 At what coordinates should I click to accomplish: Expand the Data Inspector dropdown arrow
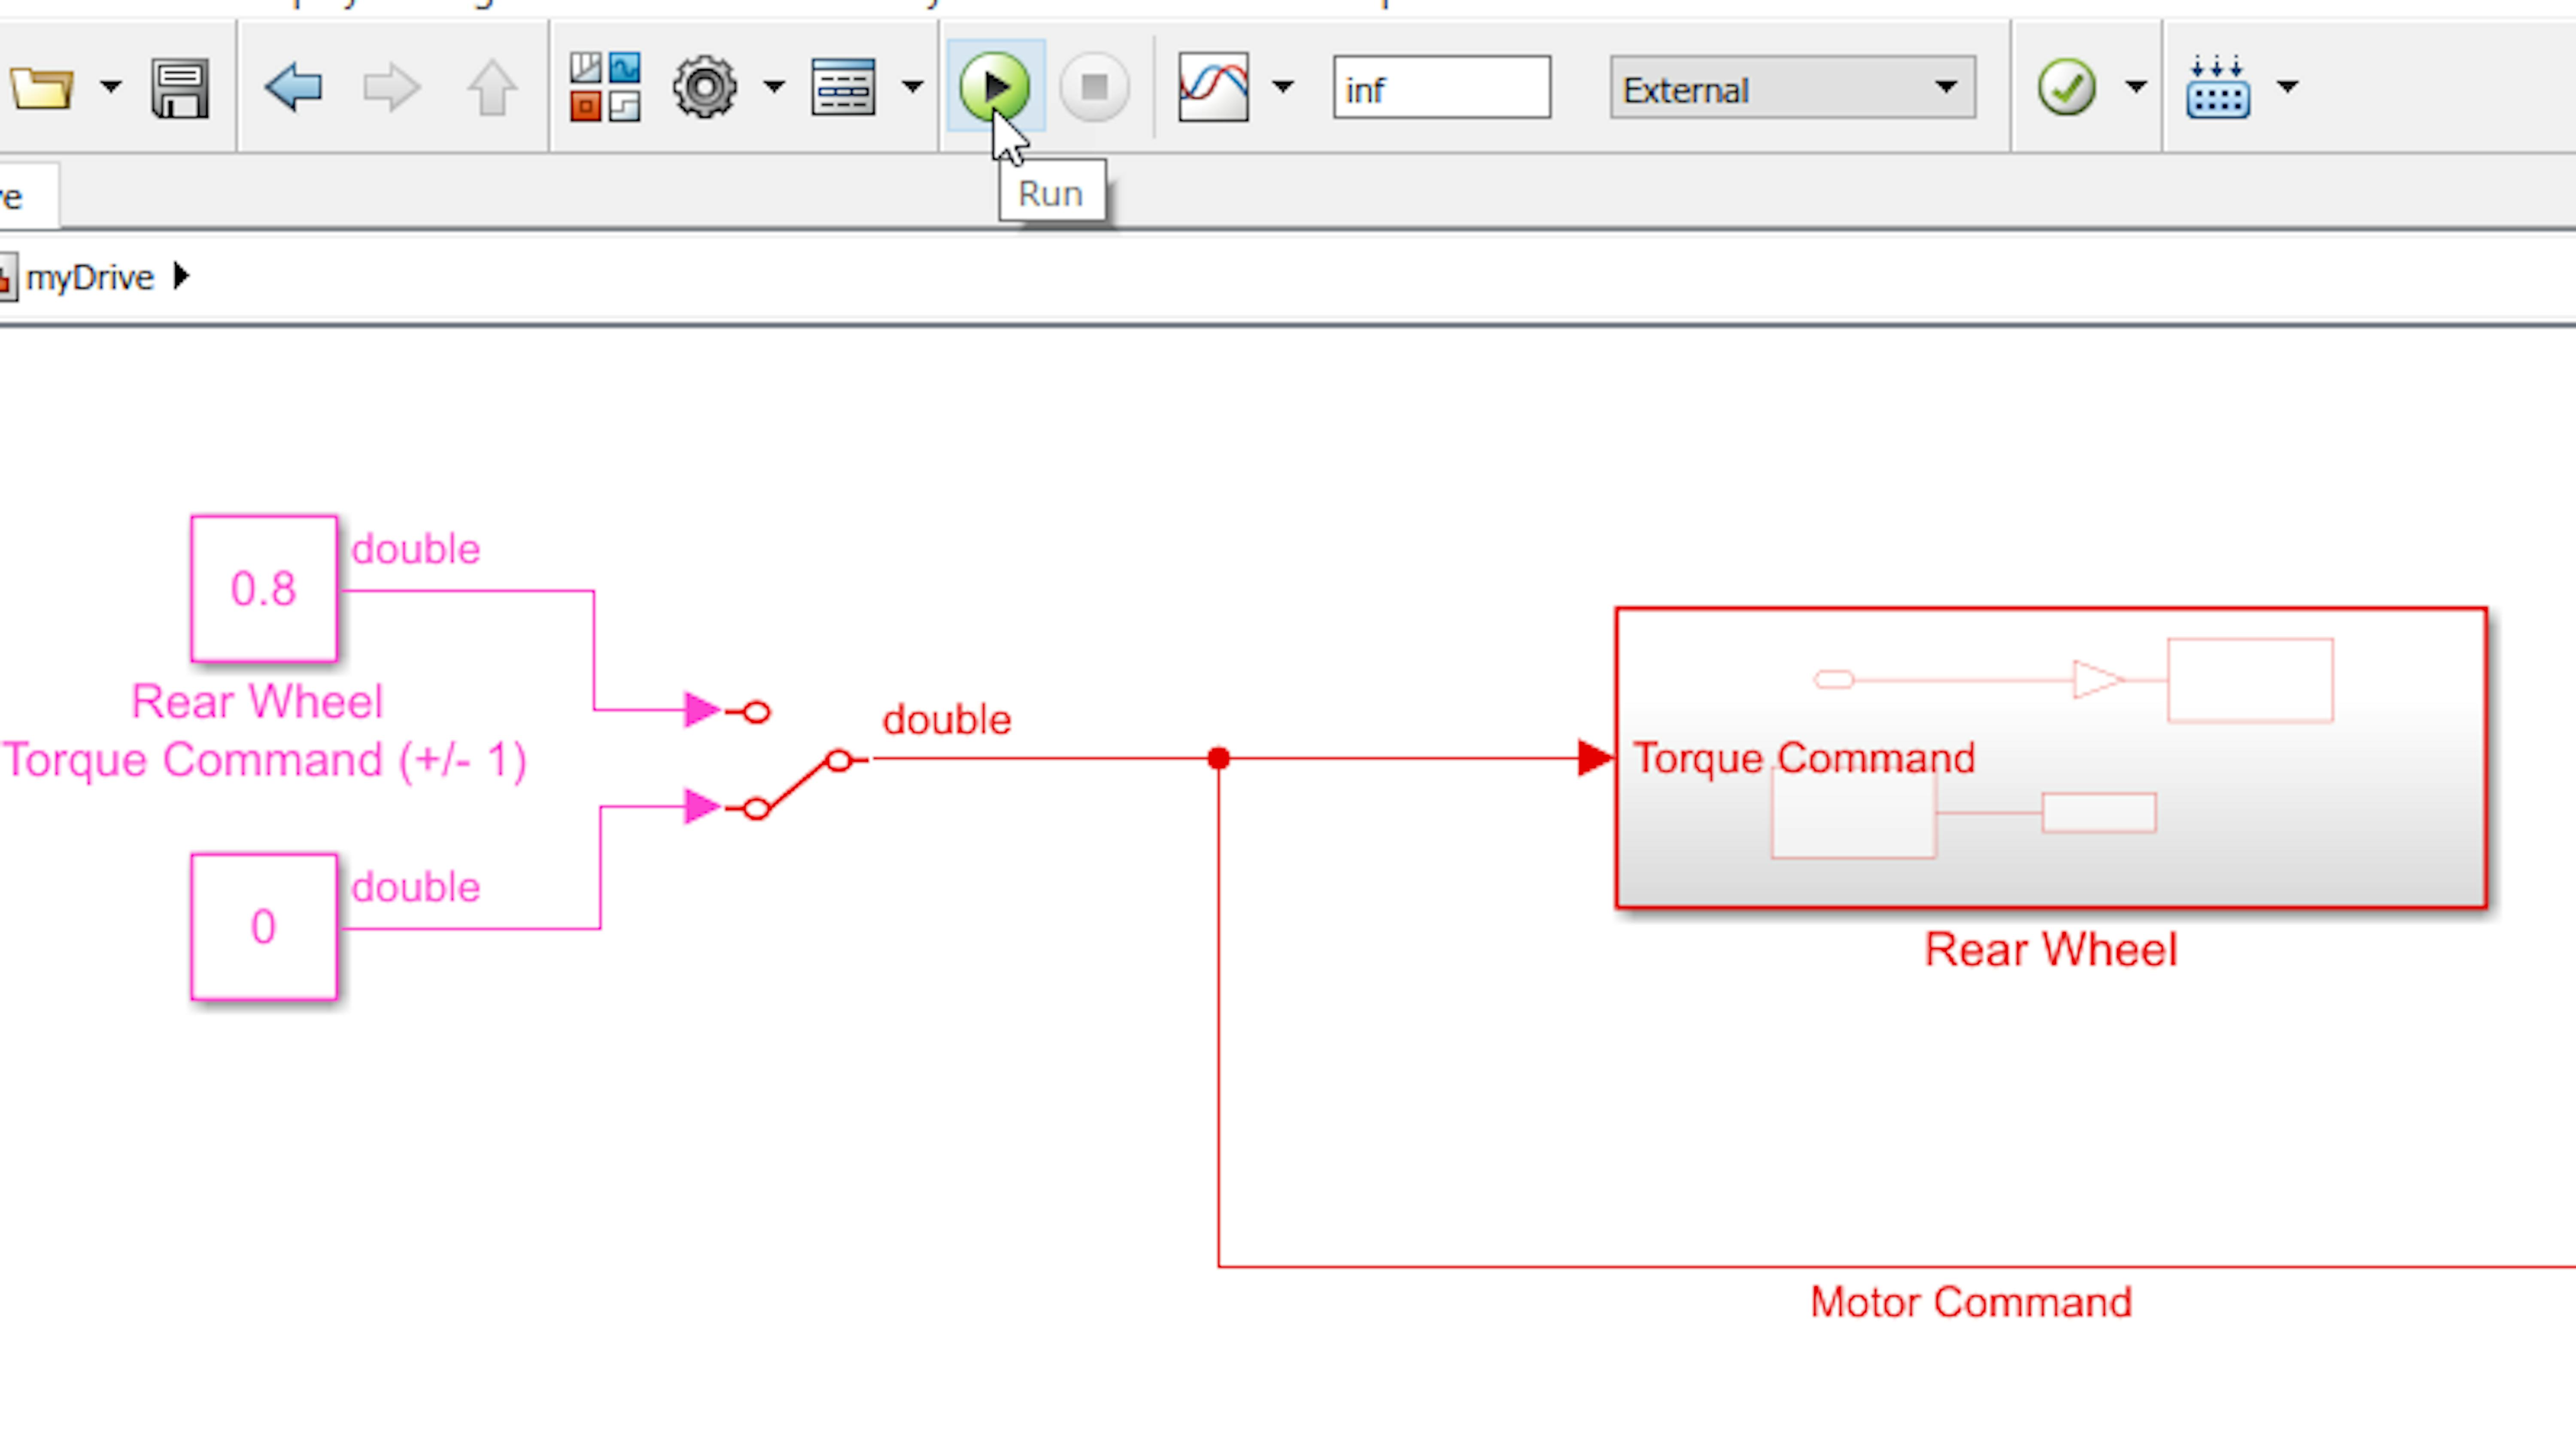tap(1283, 87)
